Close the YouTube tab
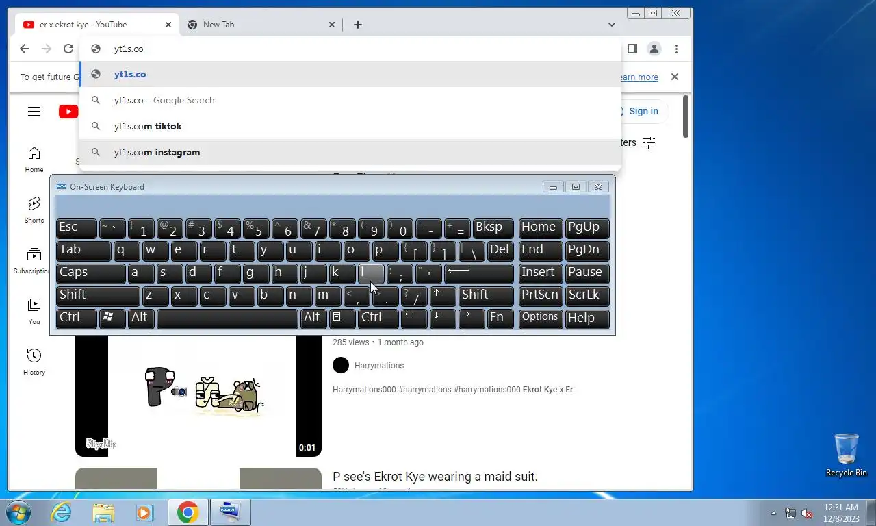This screenshot has width=876, height=526. click(x=168, y=25)
